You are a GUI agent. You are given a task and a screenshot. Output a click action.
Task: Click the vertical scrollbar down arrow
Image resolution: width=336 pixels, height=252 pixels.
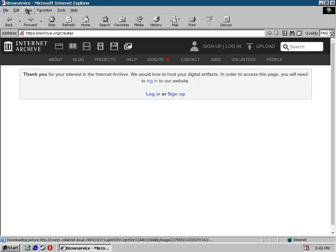[x=333, y=233]
